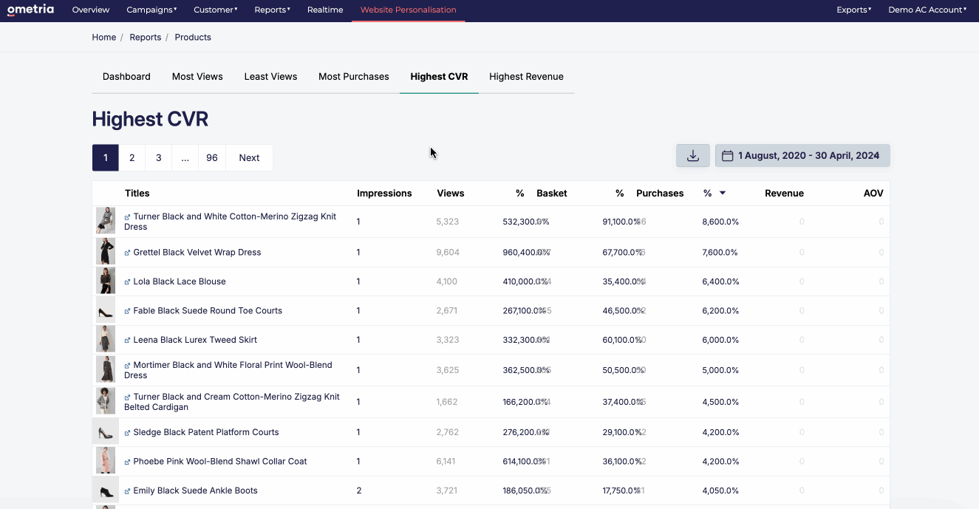Screen dimensions: 979x509
Task: Click sort arrow next to Purchases percent column
Action: click(x=723, y=194)
